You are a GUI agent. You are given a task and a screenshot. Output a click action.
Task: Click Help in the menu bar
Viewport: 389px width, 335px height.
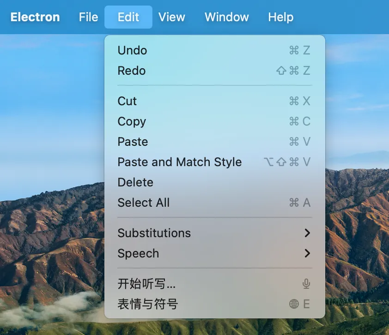point(280,17)
